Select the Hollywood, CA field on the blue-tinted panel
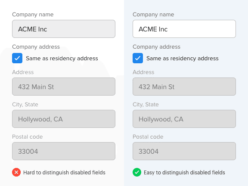 click(x=184, y=119)
